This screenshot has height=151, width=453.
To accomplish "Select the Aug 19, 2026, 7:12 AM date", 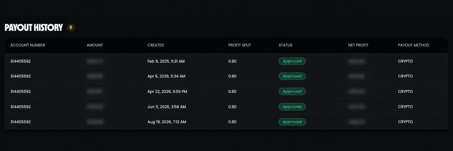I will (x=166, y=122).
